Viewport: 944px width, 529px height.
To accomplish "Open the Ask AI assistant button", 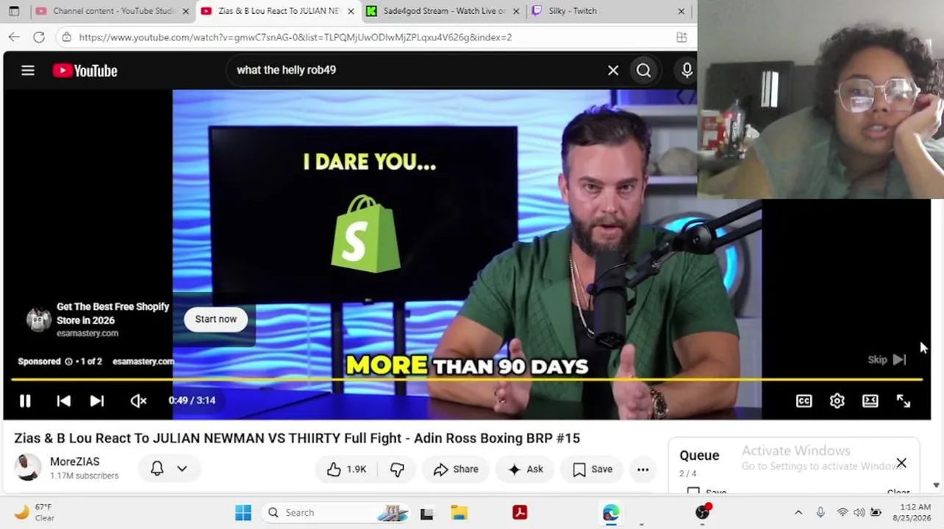I will tap(525, 469).
